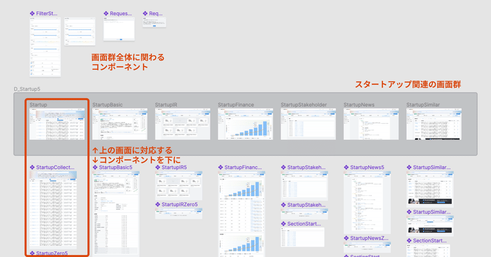Click the Startup frame title
This screenshot has height=257, width=491.
pos(38,104)
